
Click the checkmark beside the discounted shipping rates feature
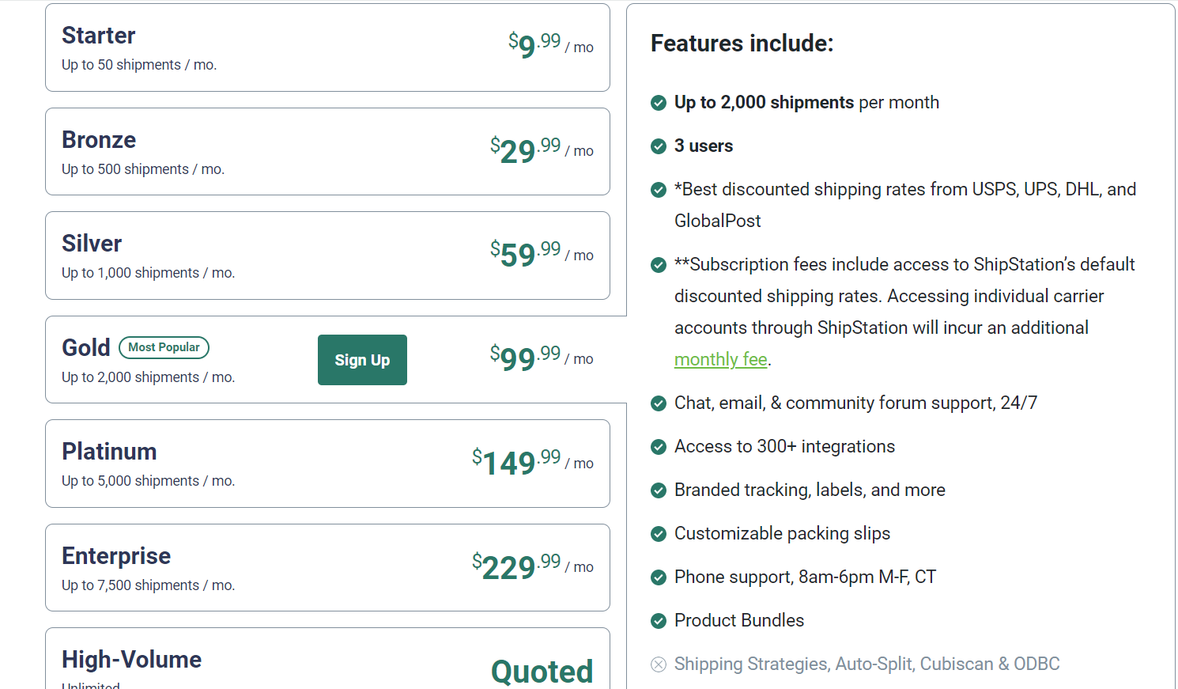[659, 190]
